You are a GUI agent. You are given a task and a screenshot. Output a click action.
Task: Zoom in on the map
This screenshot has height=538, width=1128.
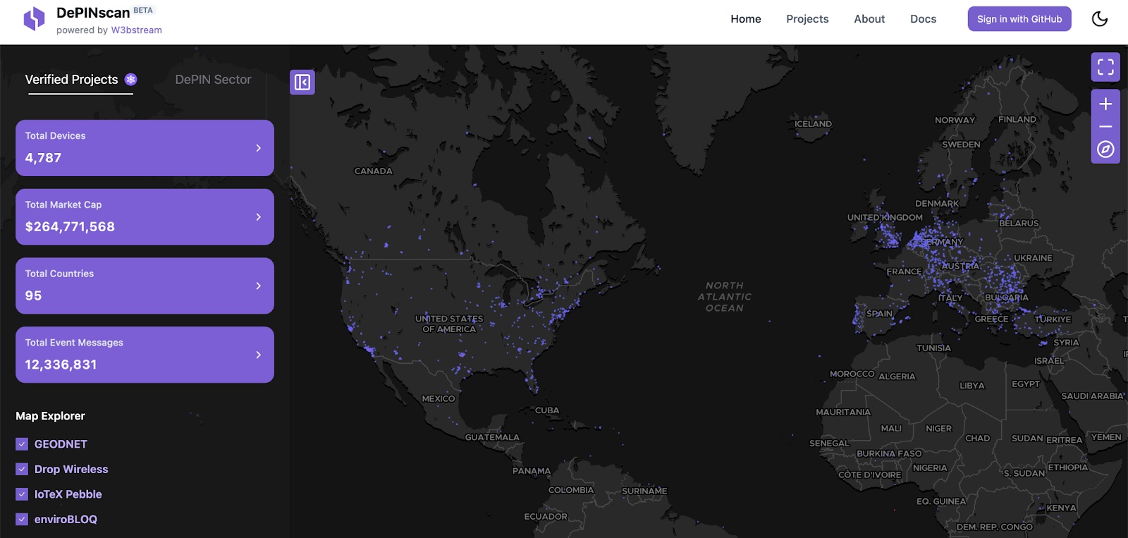(1105, 104)
